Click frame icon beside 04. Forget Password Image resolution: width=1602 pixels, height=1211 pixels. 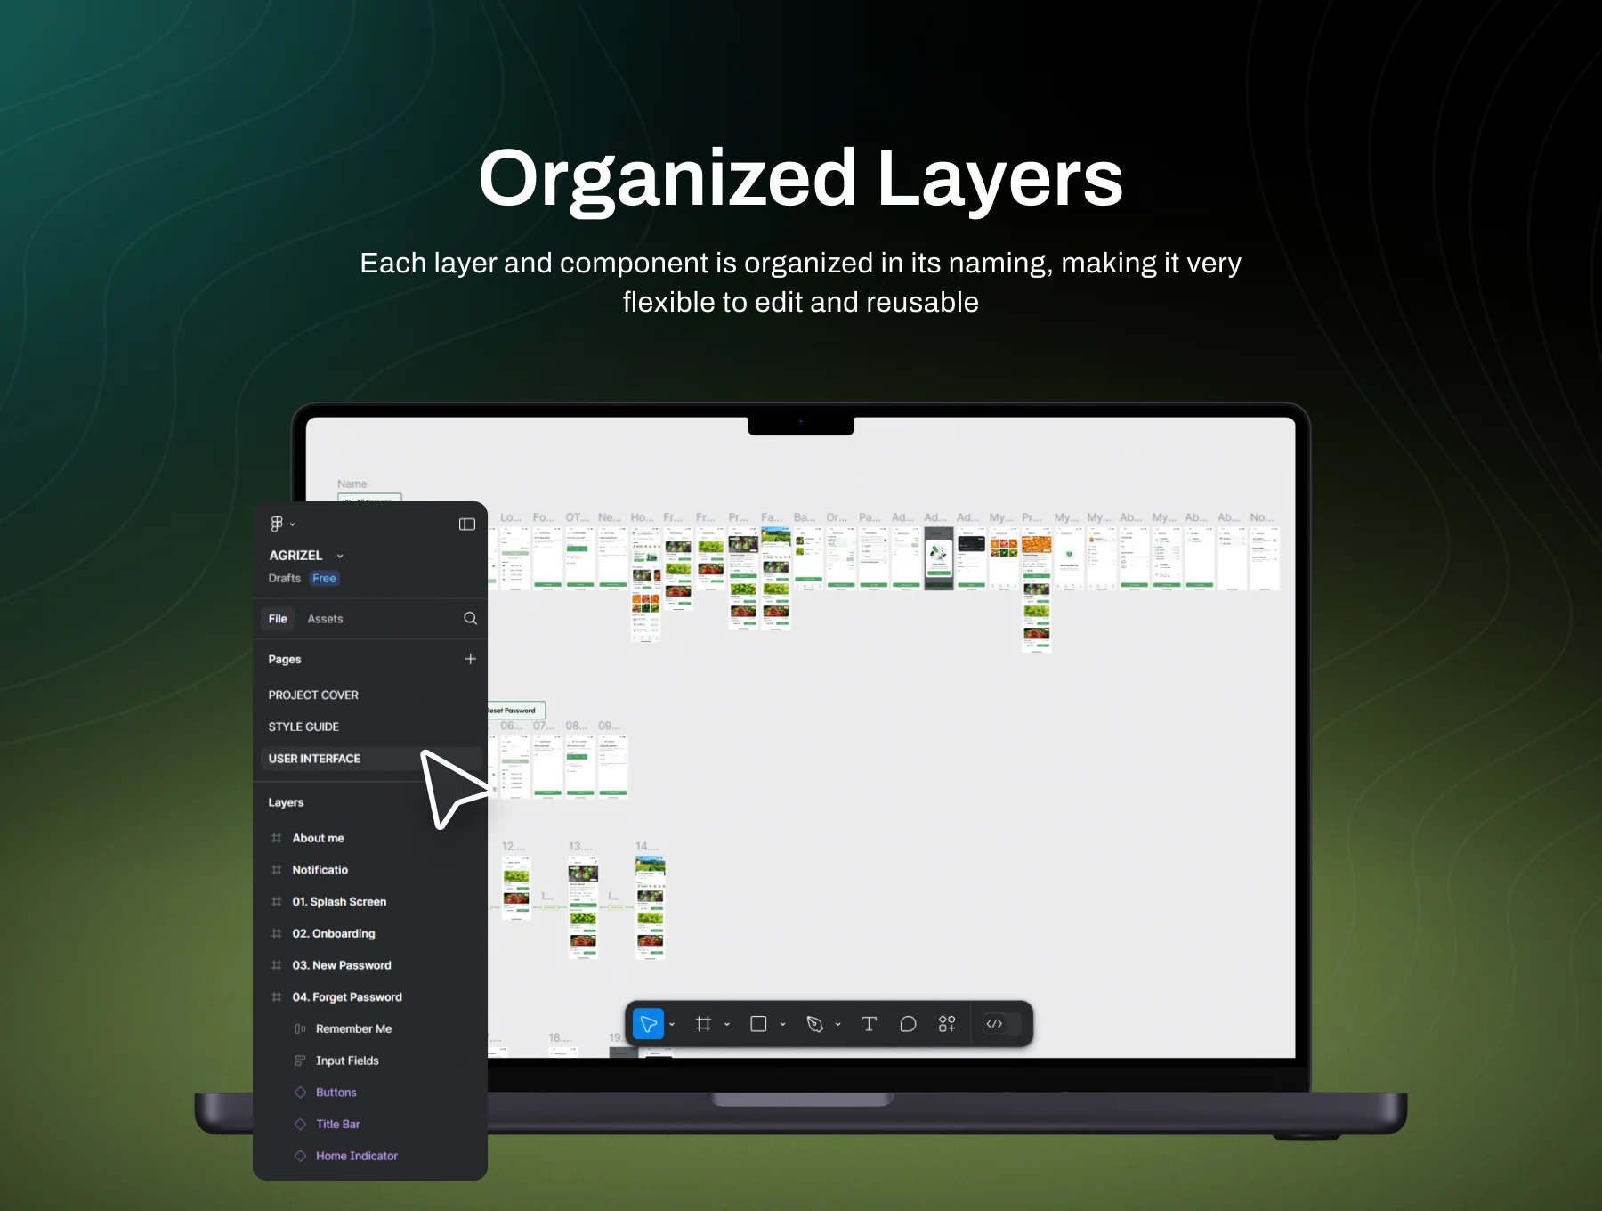click(276, 997)
